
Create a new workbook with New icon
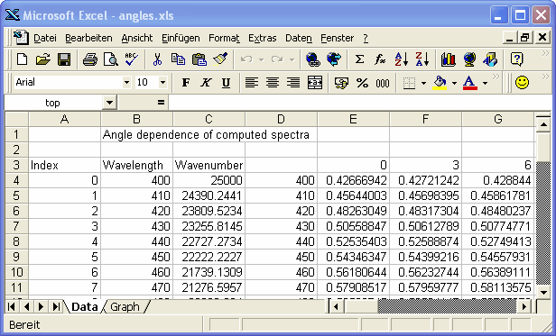22,59
